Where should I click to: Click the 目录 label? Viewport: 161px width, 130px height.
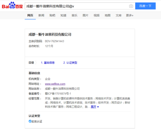31,63
